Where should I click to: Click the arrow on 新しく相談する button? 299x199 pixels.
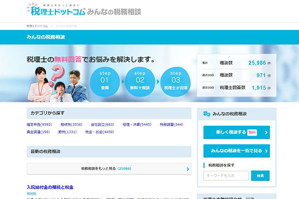266,132
